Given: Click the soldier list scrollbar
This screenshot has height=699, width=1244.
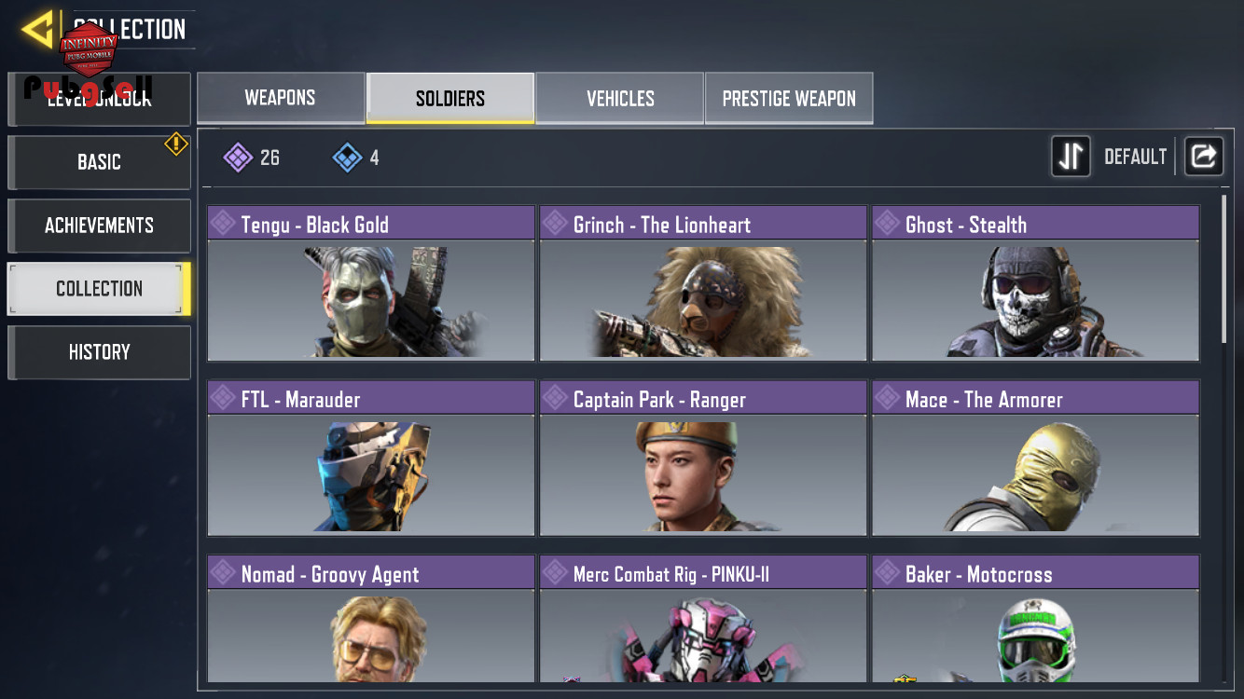Looking at the screenshot, I should [1225, 268].
